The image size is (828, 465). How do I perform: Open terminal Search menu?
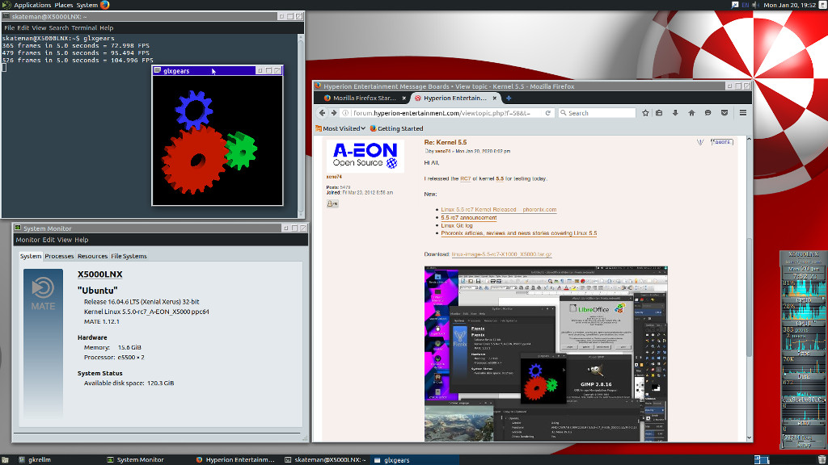click(58, 28)
